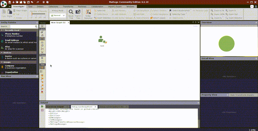Select Alias entity in palette
This screenshot has width=258, height=131.
[18, 48]
